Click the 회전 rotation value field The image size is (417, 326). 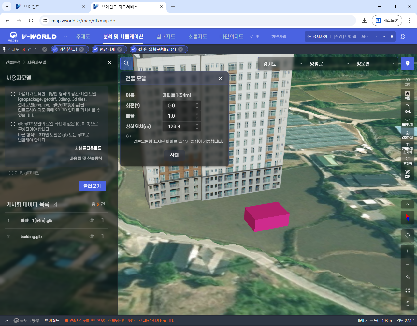pos(179,106)
